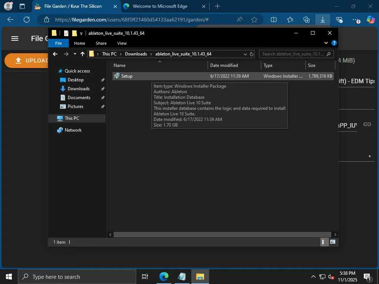This screenshot has width=379, height=284.
Task: Add this page to Edge favorites
Action: 254,20
